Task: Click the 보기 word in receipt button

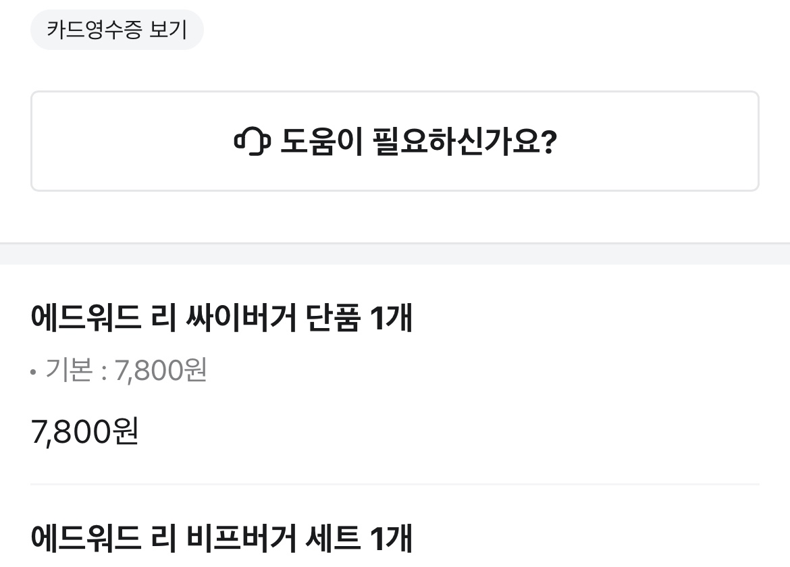Action: click(168, 30)
